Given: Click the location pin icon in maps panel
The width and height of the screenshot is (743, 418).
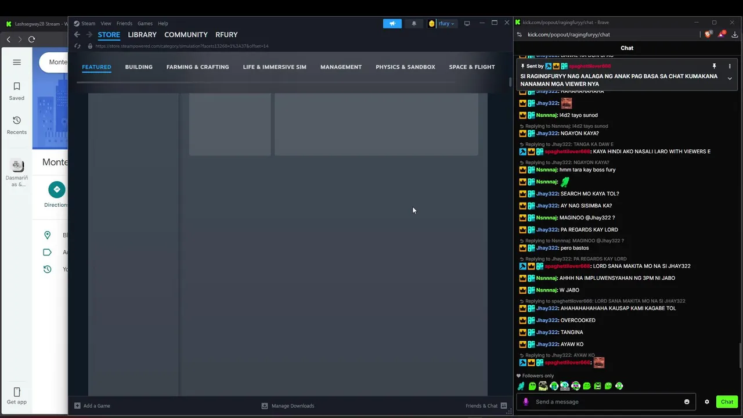Looking at the screenshot, I should click(48, 235).
